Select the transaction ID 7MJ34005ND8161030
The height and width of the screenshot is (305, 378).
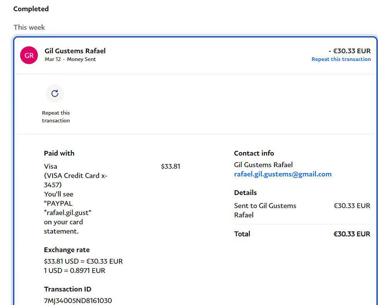78,300
